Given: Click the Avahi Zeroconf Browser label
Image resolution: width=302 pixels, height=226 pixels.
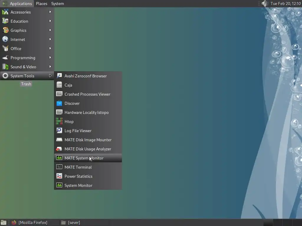Looking at the screenshot, I should tap(86, 76).
